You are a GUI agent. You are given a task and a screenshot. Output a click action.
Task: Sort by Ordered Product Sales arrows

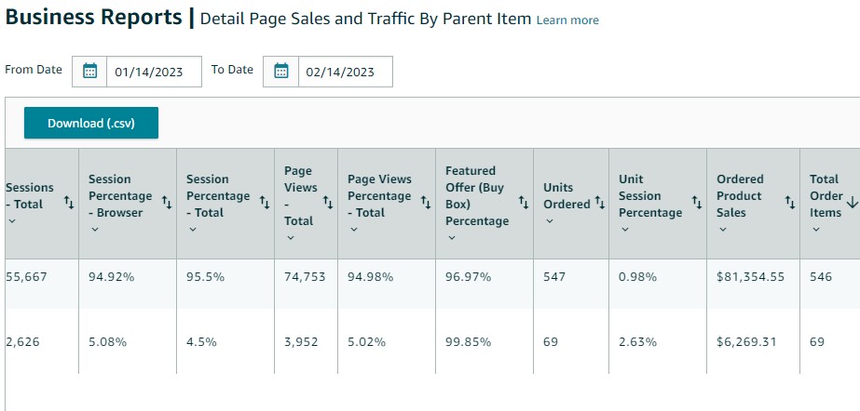pyautogui.click(x=789, y=202)
